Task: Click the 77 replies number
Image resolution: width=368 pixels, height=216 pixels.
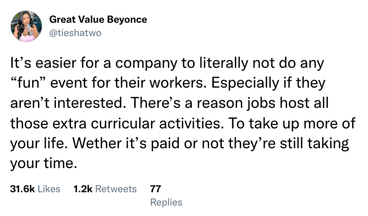Action: click(156, 189)
